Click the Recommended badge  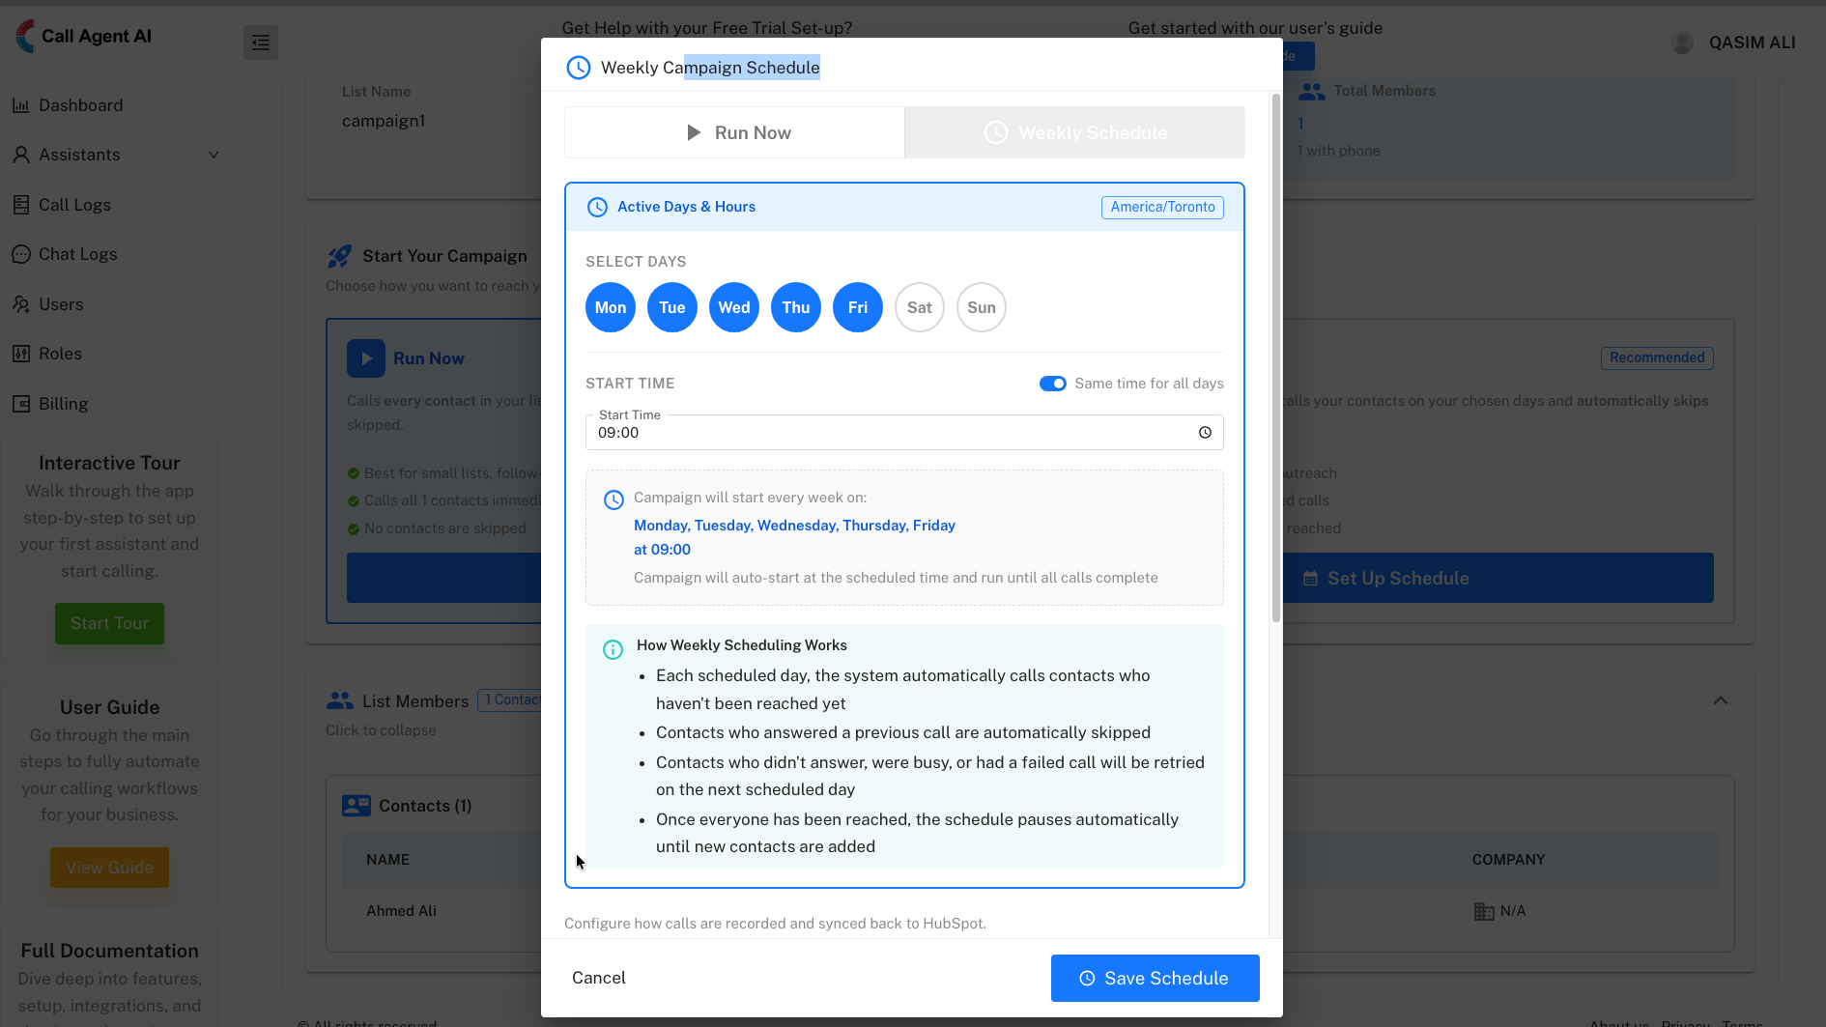click(1657, 357)
